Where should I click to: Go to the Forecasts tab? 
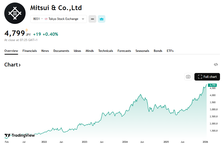click(124, 51)
